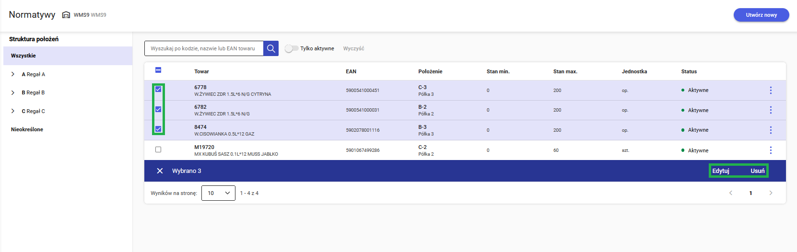Viewport: 797px width, 252px height.
Task: Click the Utwórz nowy button
Action: 761,15
